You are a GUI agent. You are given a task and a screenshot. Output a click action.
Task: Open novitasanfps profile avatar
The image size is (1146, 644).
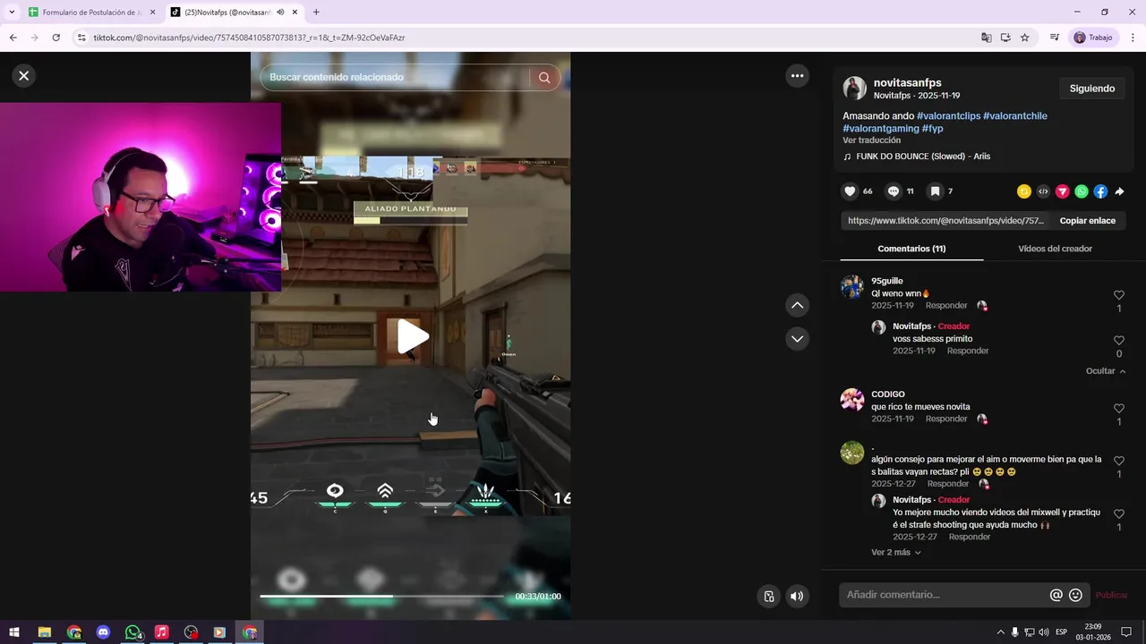[x=855, y=88]
